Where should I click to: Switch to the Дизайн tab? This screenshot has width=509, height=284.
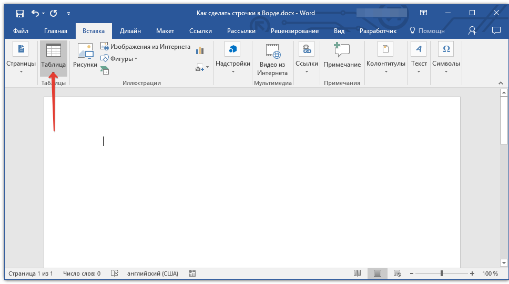pos(130,31)
